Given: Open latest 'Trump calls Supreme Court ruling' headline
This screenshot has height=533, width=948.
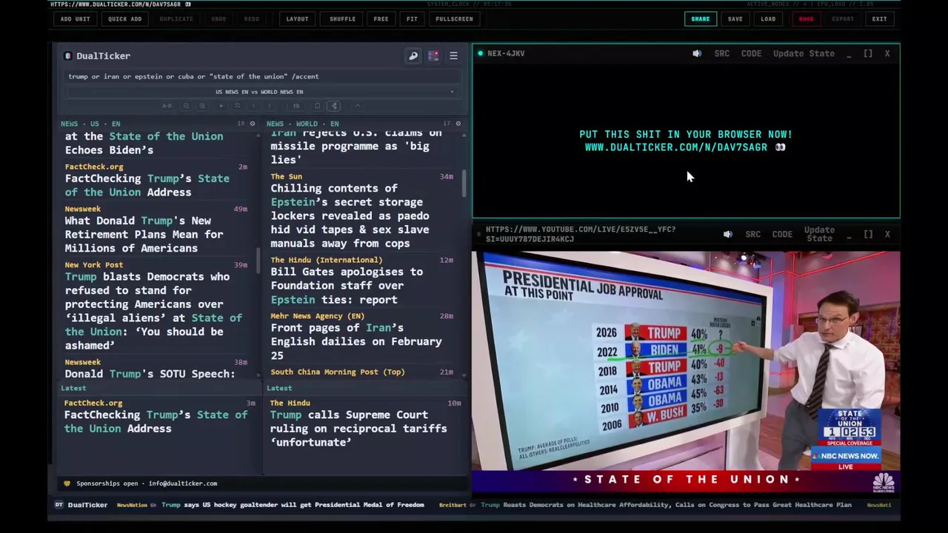Looking at the screenshot, I should coord(358,429).
